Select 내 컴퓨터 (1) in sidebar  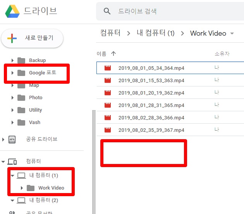44,176
